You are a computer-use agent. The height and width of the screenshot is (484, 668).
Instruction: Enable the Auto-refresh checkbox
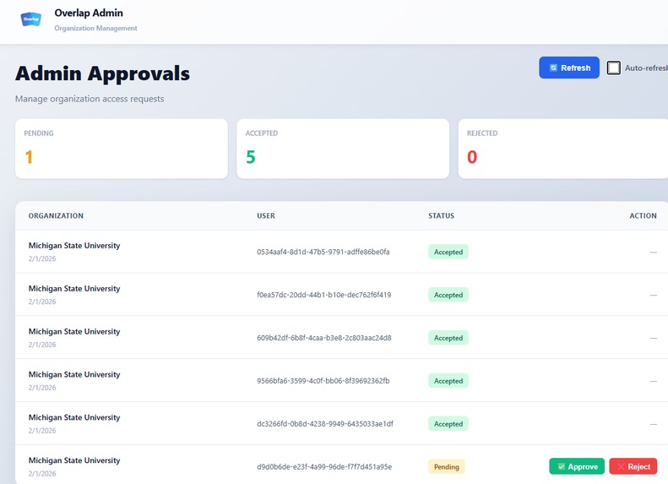[613, 68]
